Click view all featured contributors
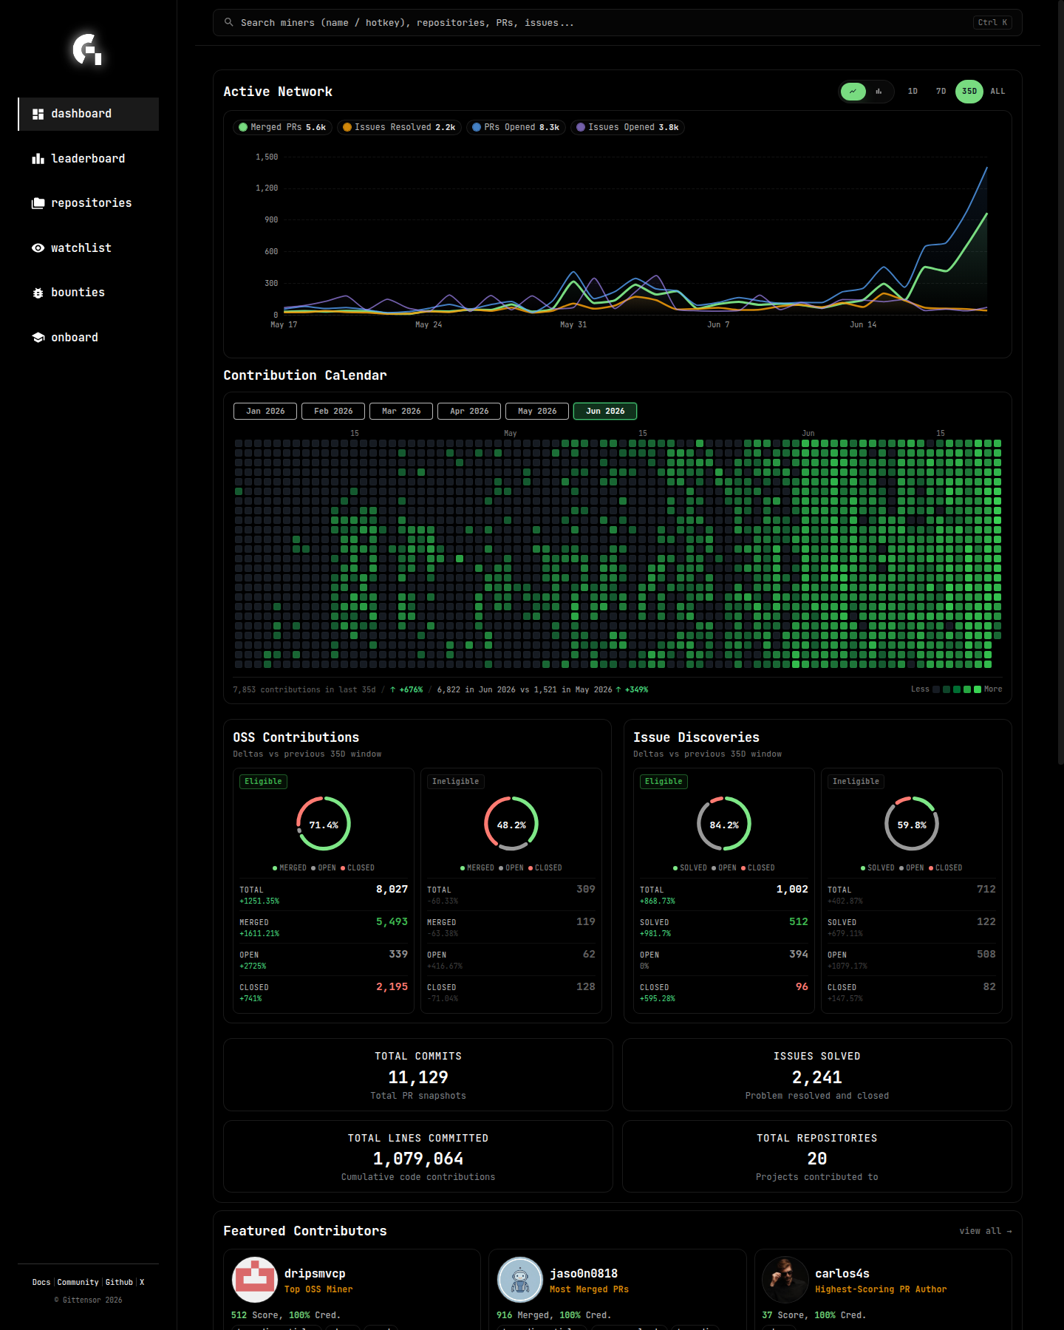Screen dimensions: 1064x1330 coord(986,1231)
